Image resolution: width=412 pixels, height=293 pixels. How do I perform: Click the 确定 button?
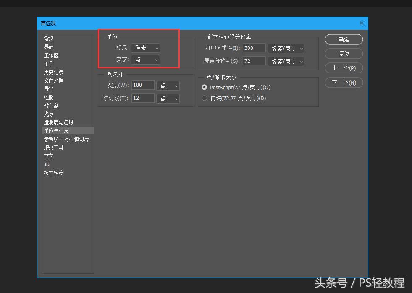click(x=344, y=39)
